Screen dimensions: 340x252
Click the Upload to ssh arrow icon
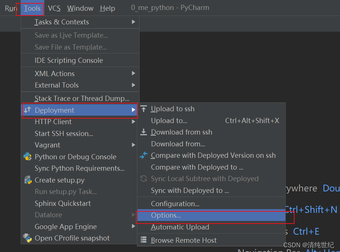144,109
